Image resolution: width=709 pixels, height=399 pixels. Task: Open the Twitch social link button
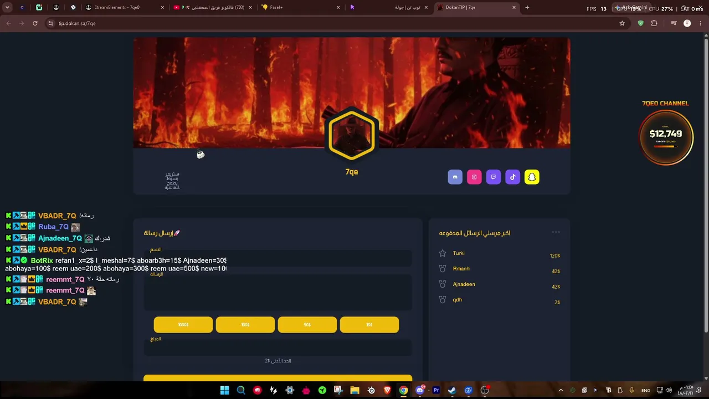click(x=494, y=177)
